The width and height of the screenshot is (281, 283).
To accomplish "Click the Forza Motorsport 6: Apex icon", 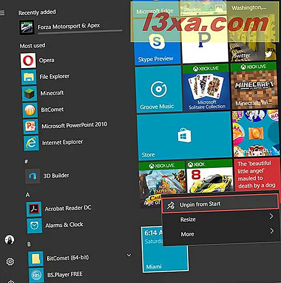I will [27, 27].
